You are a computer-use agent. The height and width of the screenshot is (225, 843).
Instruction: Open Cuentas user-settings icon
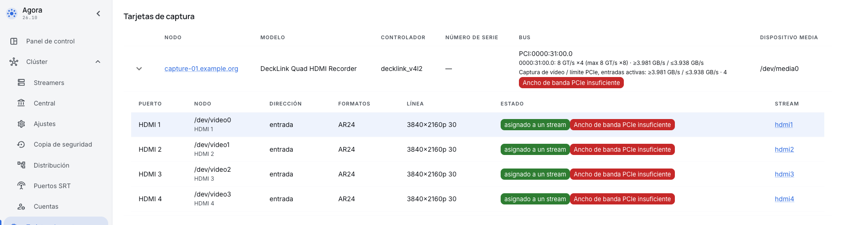coord(21,206)
